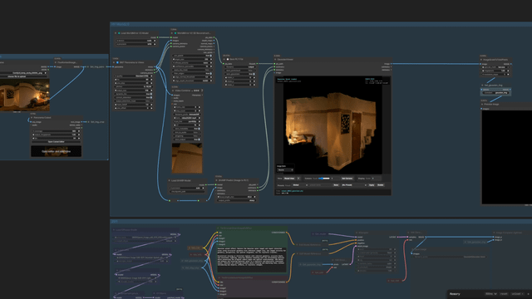Collapse the Video Combine node

[173, 91]
